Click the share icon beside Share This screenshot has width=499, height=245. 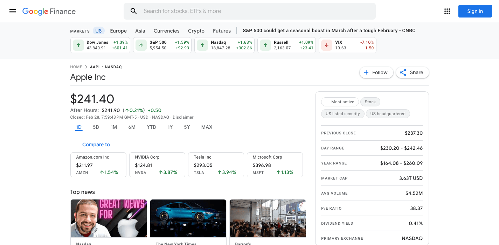(x=403, y=72)
